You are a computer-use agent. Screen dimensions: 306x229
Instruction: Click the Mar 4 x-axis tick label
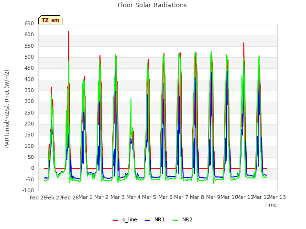coord(133,197)
